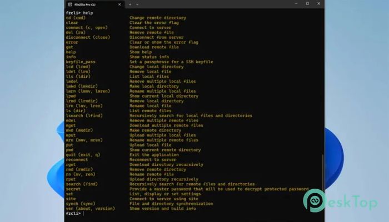
Task: Click the 'error' command text
Action: (72, 42)
